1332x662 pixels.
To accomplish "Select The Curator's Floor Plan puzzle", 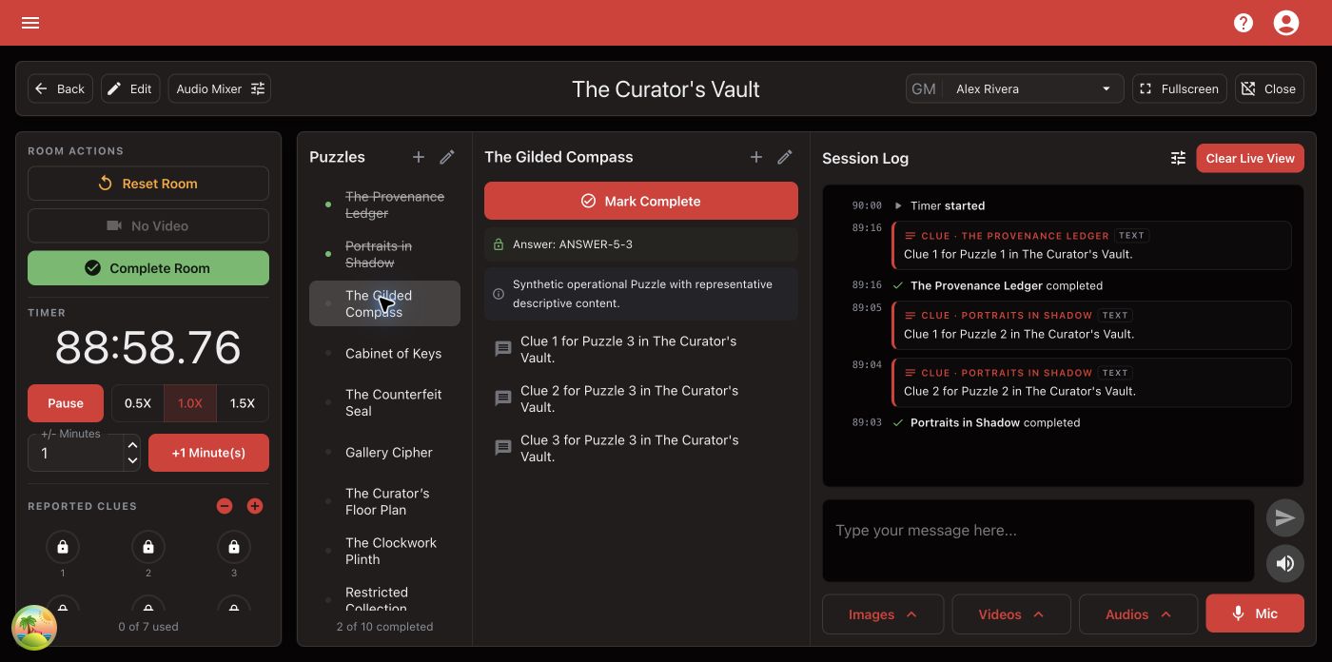I will point(384,501).
